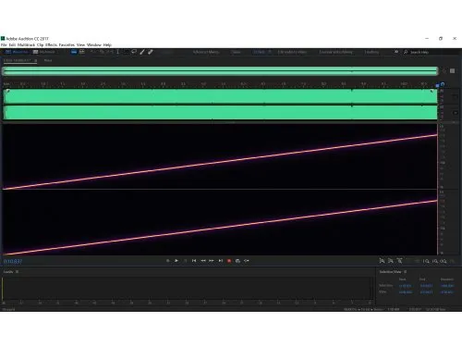Click the Fast Forward transport button
The image size is (462, 347).
tap(212, 261)
